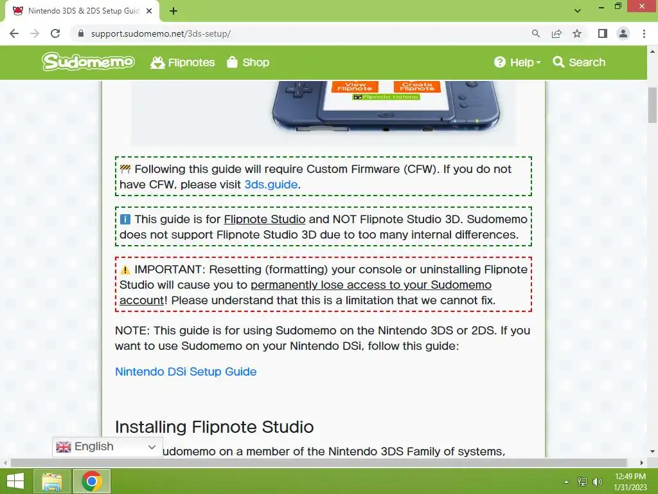Open the Flipnote Studio link

[264, 219]
